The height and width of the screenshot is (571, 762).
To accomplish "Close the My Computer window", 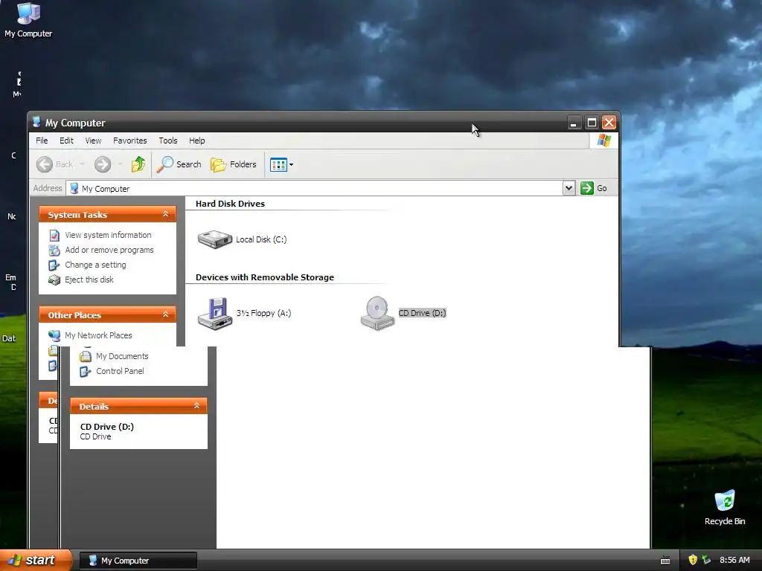I will [x=609, y=123].
